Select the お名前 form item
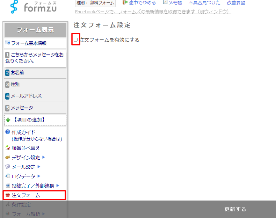 17,72
